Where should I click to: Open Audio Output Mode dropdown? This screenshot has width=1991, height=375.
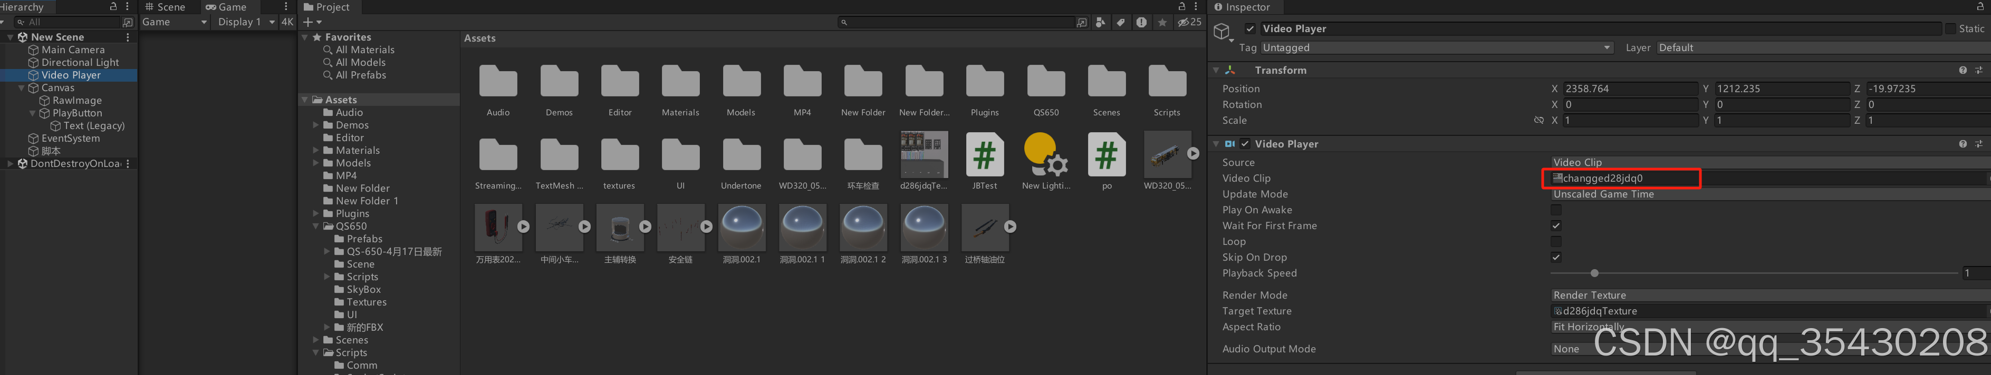tap(1770, 350)
